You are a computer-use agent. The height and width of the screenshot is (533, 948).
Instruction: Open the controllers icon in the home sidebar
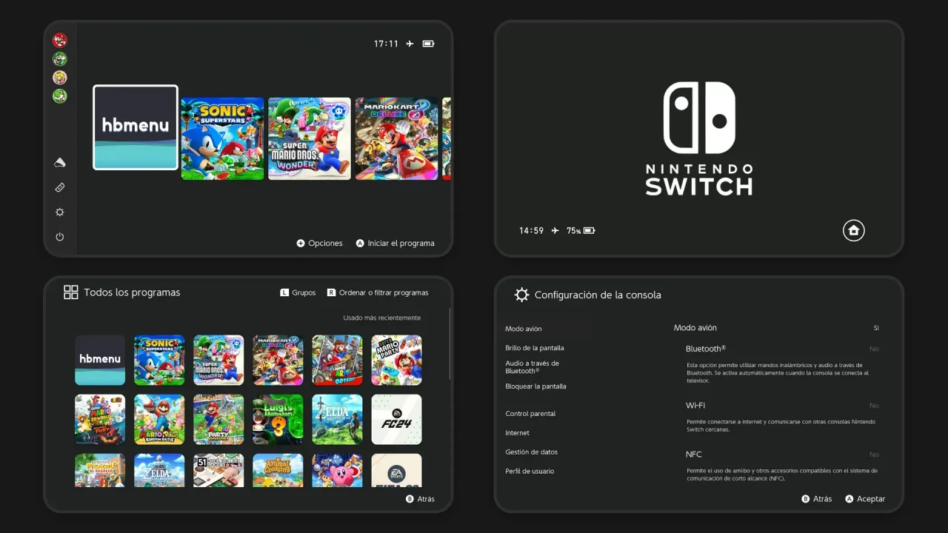(x=60, y=188)
